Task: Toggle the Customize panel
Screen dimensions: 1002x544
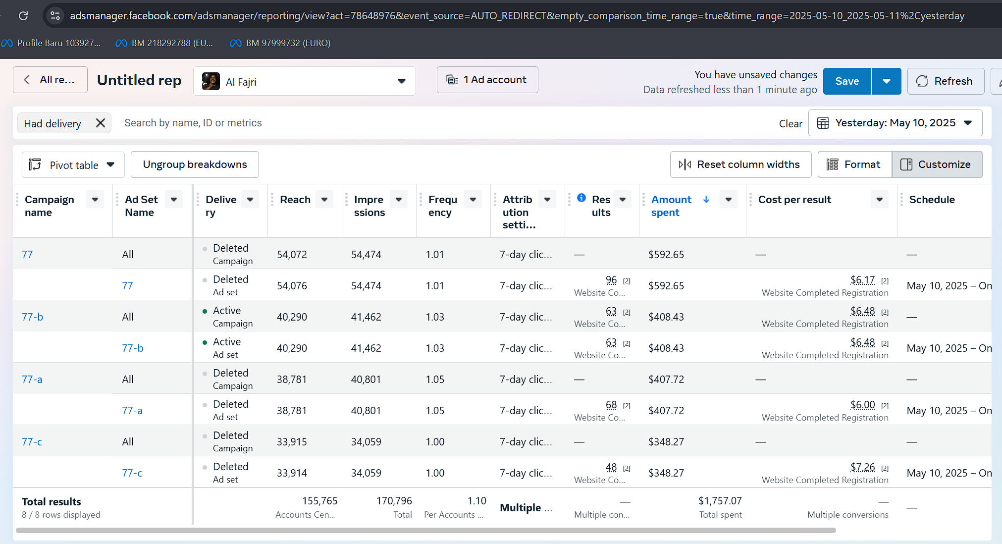Action: 937,164
